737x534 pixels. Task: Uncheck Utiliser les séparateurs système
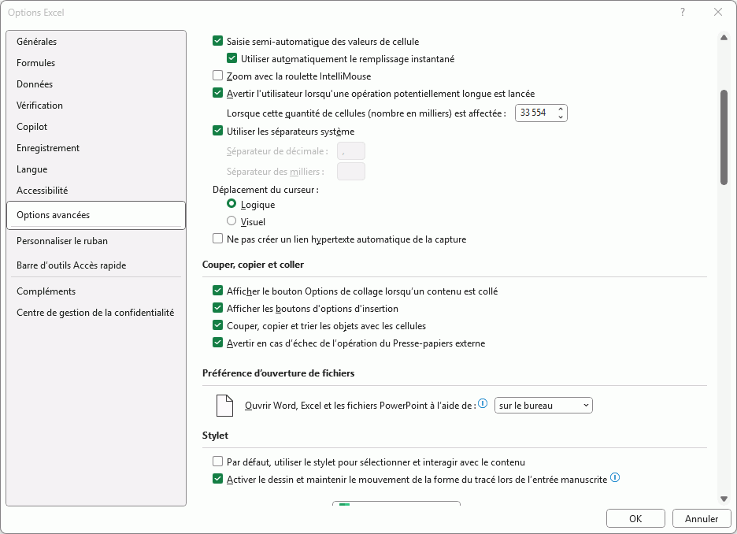(x=218, y=132)
